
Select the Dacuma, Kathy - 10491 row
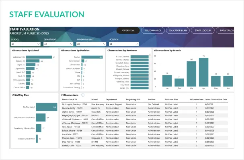145,108
